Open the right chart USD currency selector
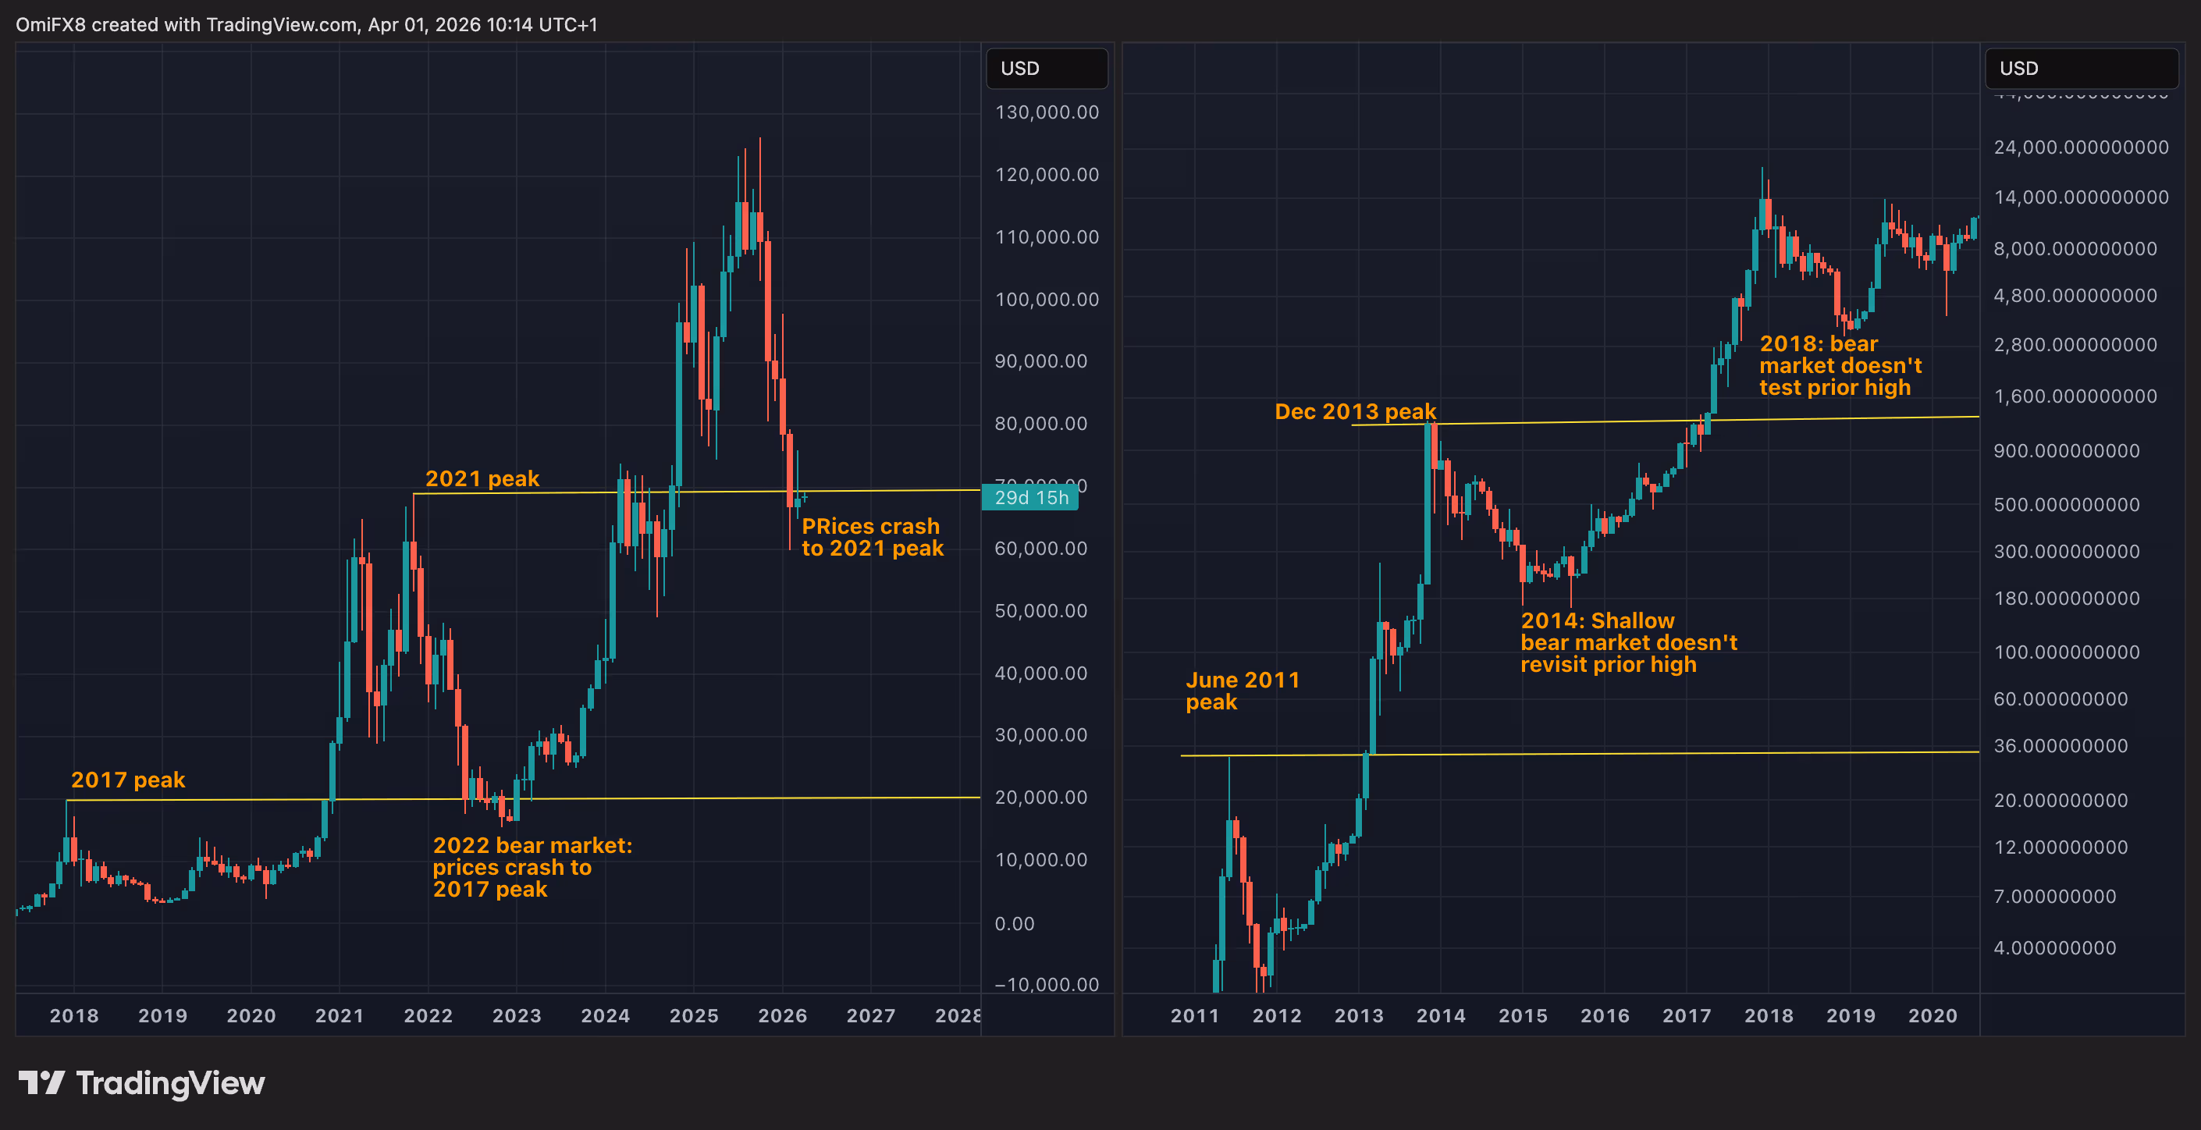 [x=2080, y=69]
